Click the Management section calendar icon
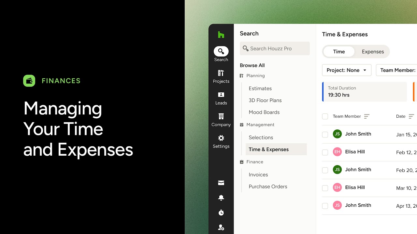 (x=242, y=125)
